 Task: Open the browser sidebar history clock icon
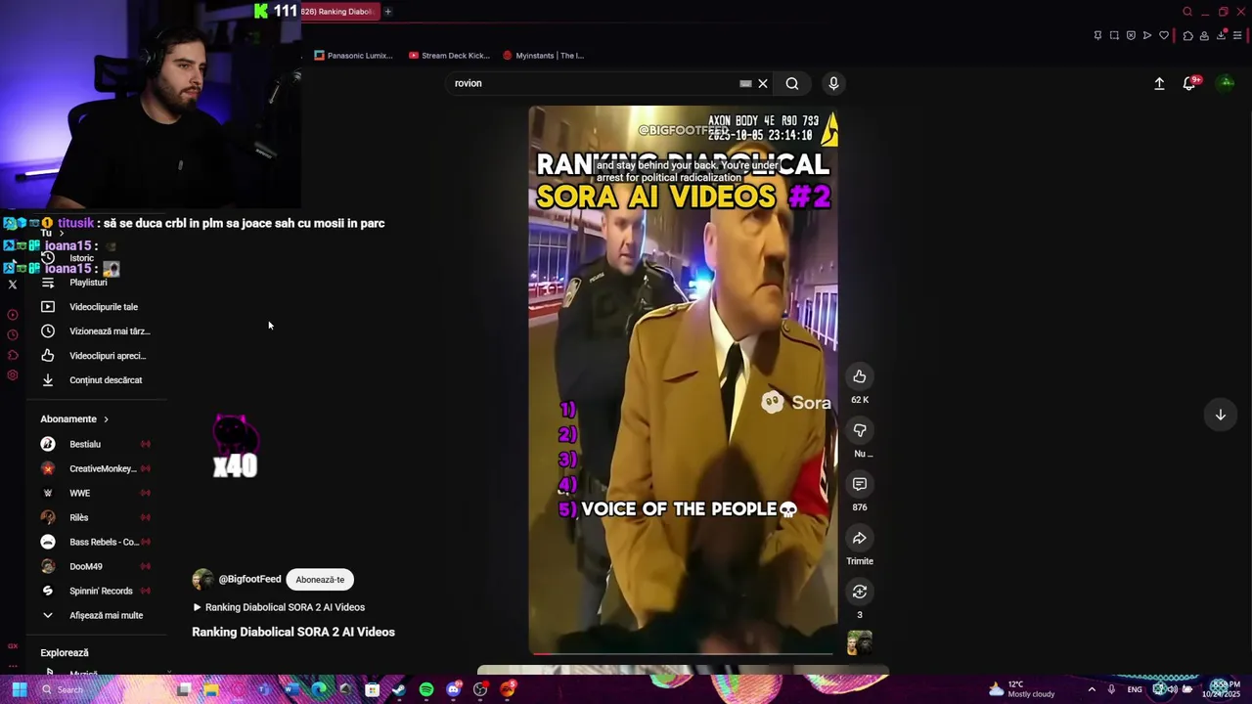click(13, 335)
